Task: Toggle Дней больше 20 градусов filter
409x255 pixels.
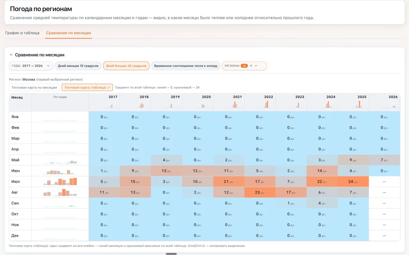Action: 126,66
